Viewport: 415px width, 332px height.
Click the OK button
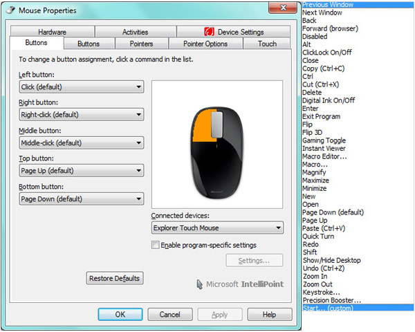120,314
